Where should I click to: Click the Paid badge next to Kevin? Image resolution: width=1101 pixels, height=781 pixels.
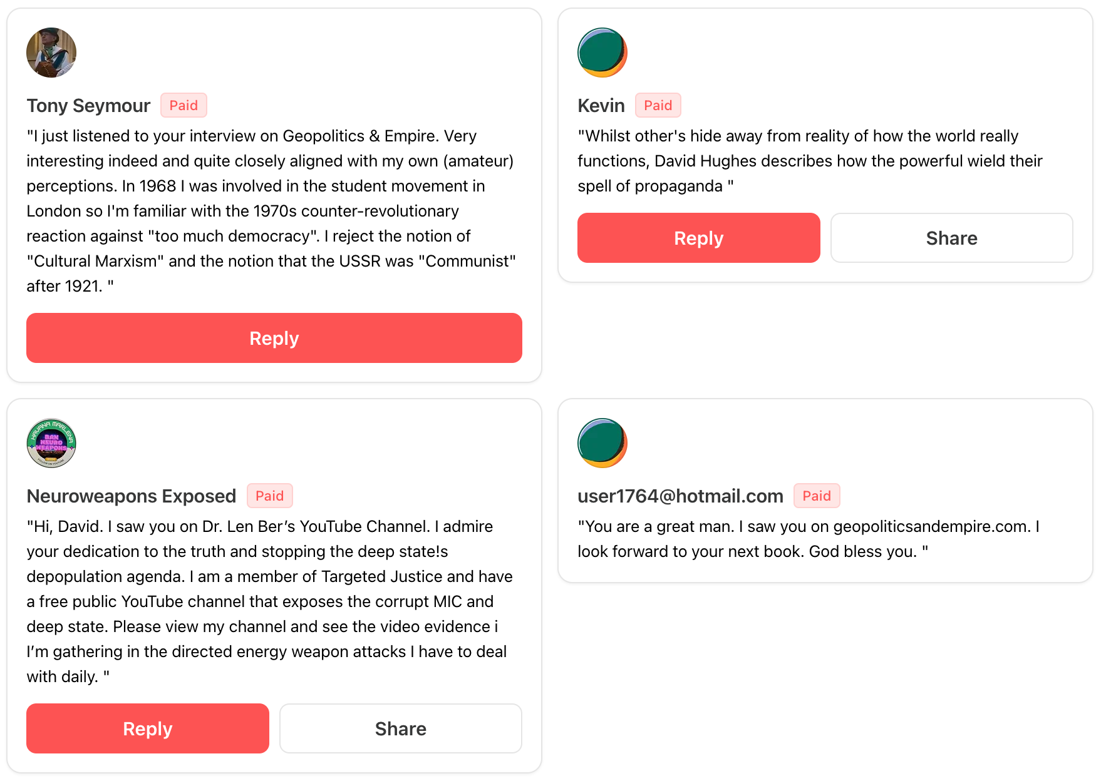point(658,105)
